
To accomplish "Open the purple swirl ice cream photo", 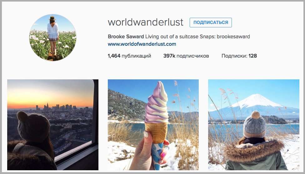I will point(153,125).
